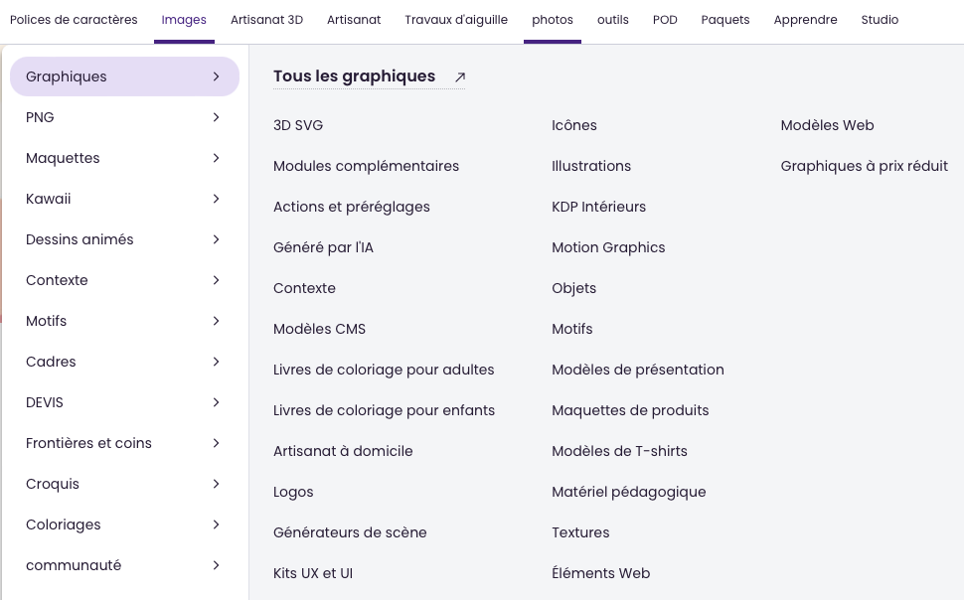Open the 3D SVG link
The height and width of the screenshot is (600, 964).
298,125
